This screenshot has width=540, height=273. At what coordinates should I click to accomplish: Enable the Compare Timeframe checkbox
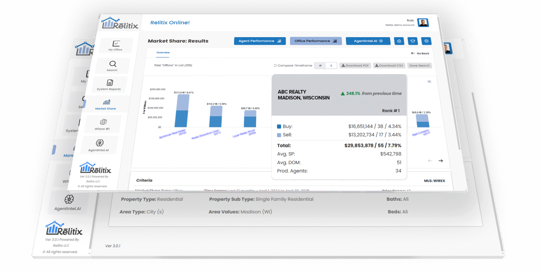coord(275,66)
